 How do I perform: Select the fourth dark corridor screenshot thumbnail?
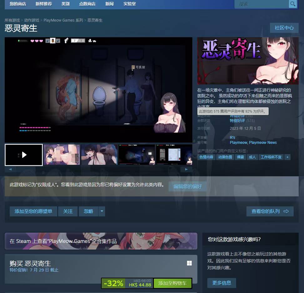tap(137, 155)
